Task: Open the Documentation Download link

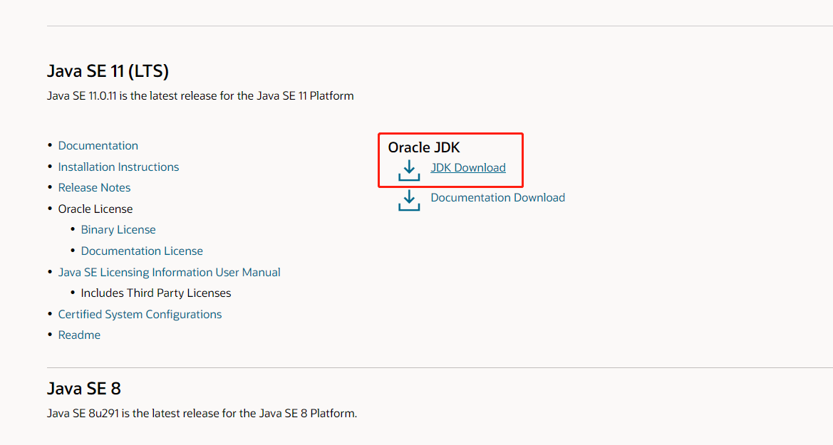Action: [498, 197]
